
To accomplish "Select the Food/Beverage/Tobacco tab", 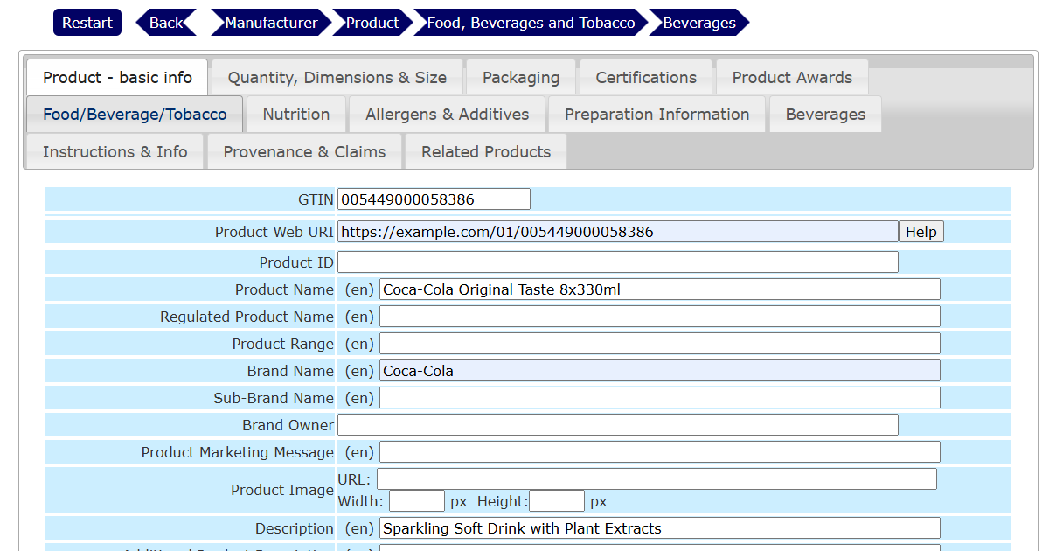I will click(135, 115).
